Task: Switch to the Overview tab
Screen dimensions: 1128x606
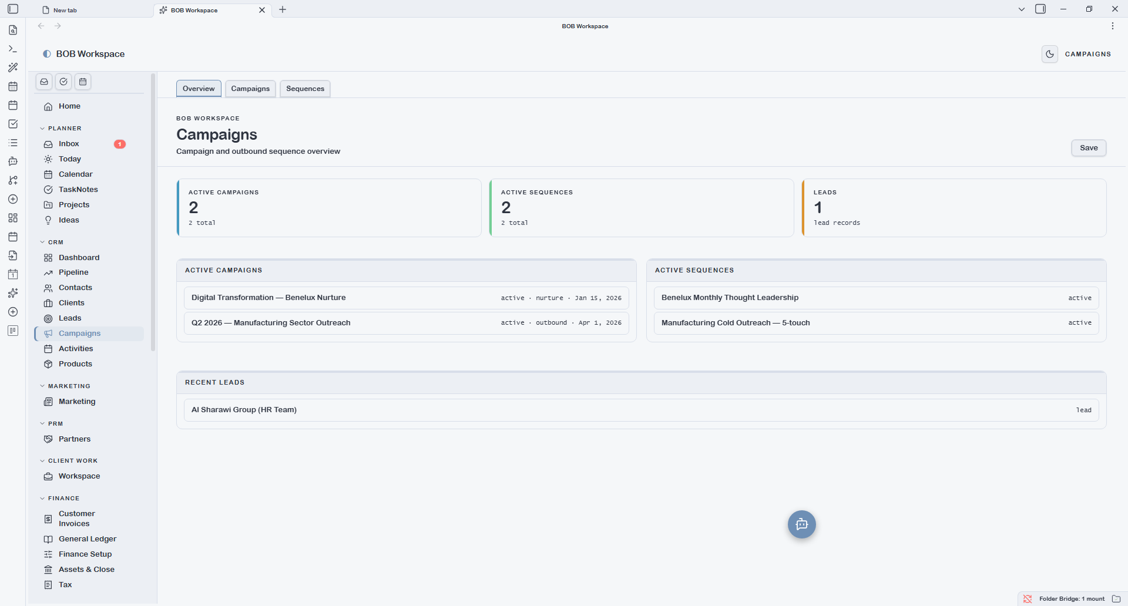Action: pos(199,89)
